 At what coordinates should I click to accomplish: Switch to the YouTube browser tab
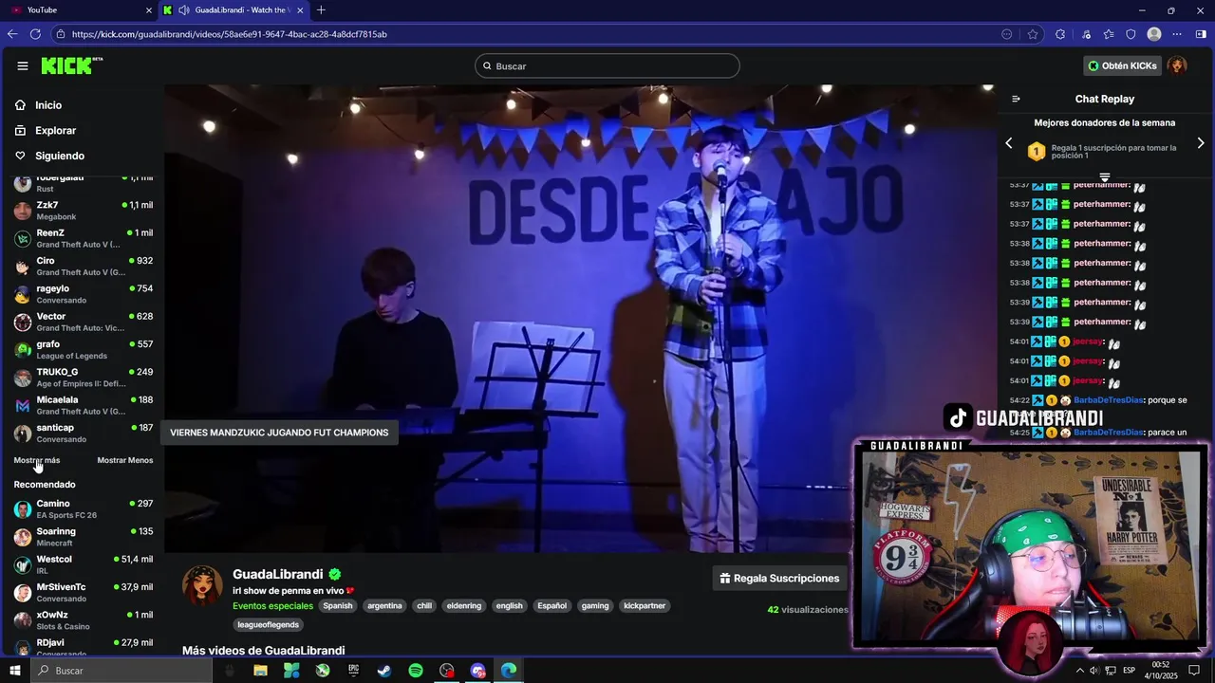80,9
